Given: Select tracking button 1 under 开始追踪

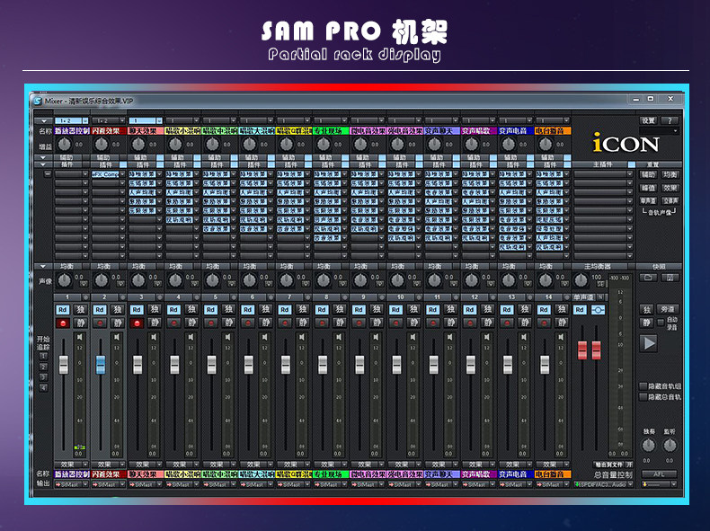Looking at the screenshot, I should coord(43,357).
